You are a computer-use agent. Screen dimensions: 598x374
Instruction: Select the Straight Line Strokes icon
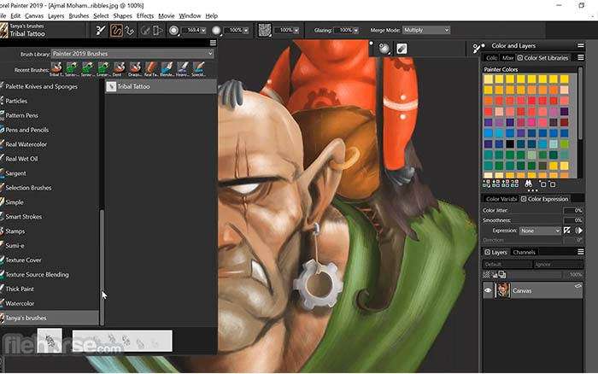130,30
